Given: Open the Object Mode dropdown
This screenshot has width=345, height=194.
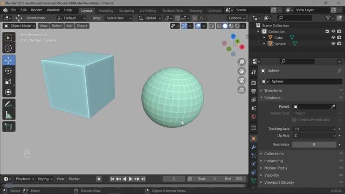Looking at the screenshot, I should point(19,26).
